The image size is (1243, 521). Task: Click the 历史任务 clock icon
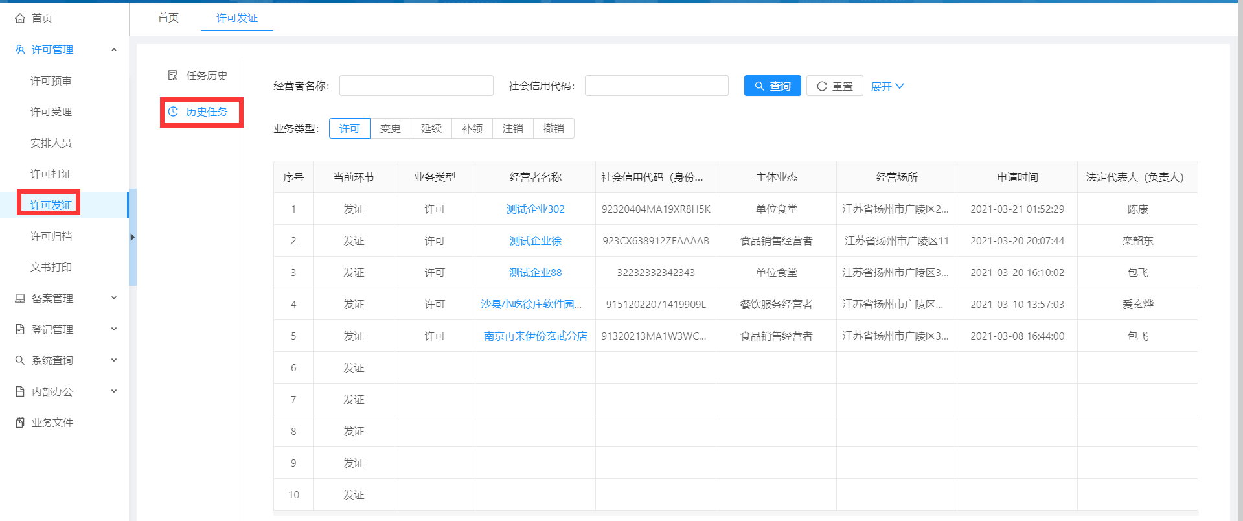pyautogui.click(x=173, y=111)
